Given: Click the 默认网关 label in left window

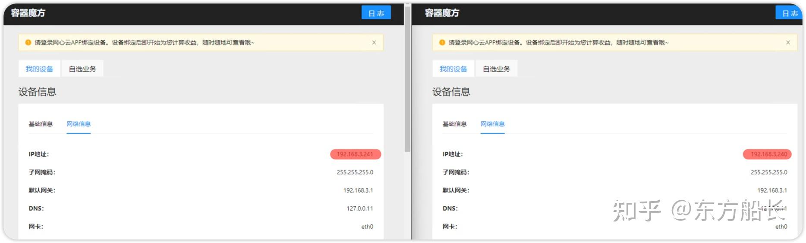Looking at the screenshot, I should click(42, 190).
